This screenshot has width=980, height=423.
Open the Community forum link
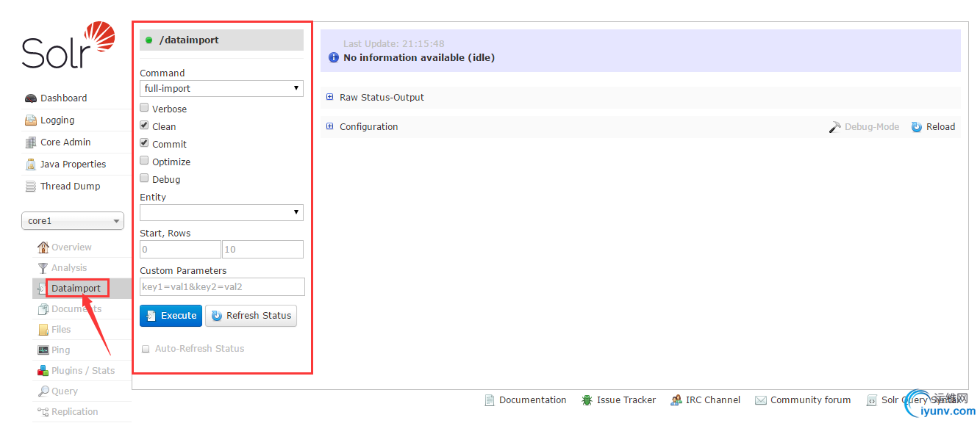coord(810,400)
